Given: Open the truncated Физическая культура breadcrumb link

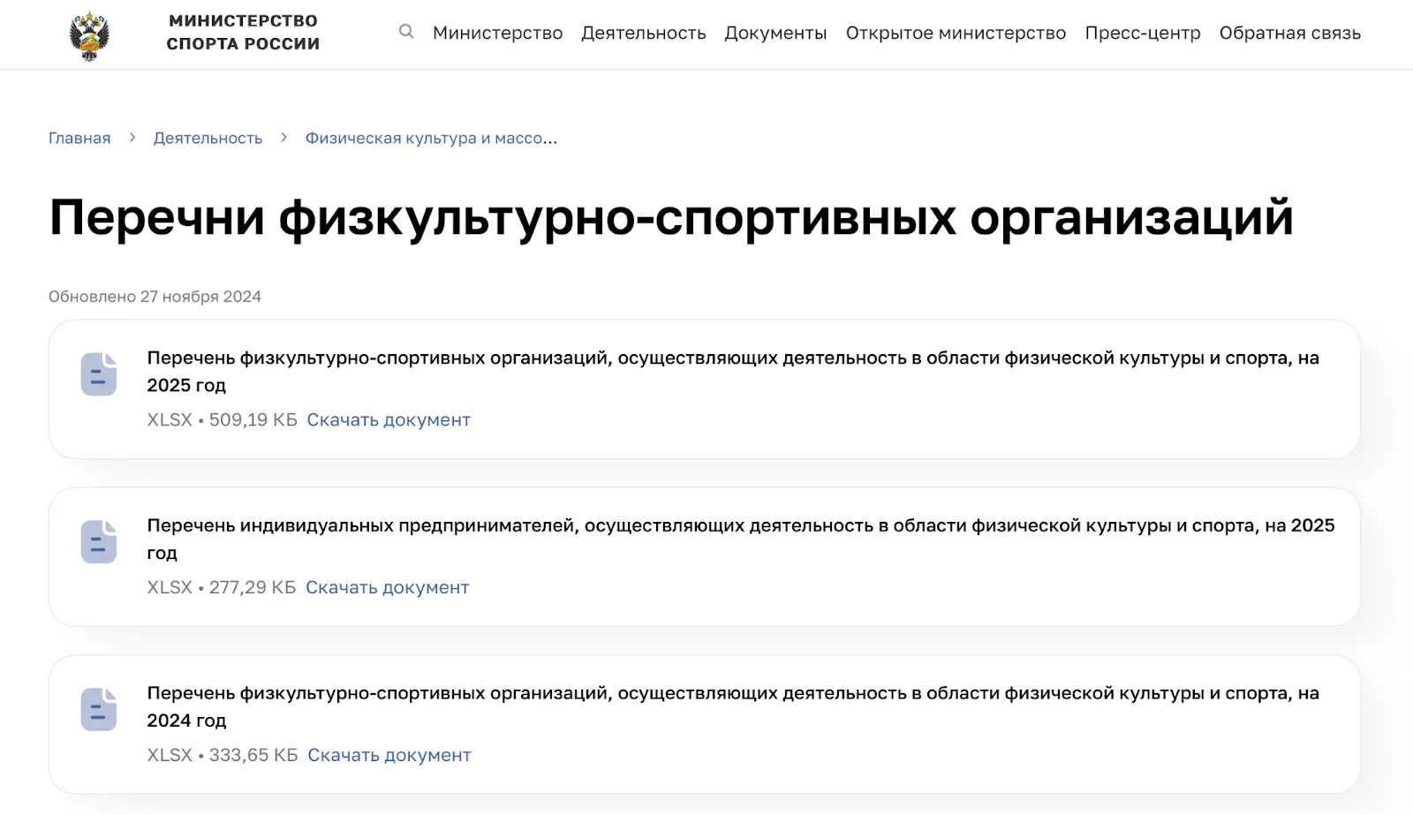Looking at the screenshot, I should 430,138.
